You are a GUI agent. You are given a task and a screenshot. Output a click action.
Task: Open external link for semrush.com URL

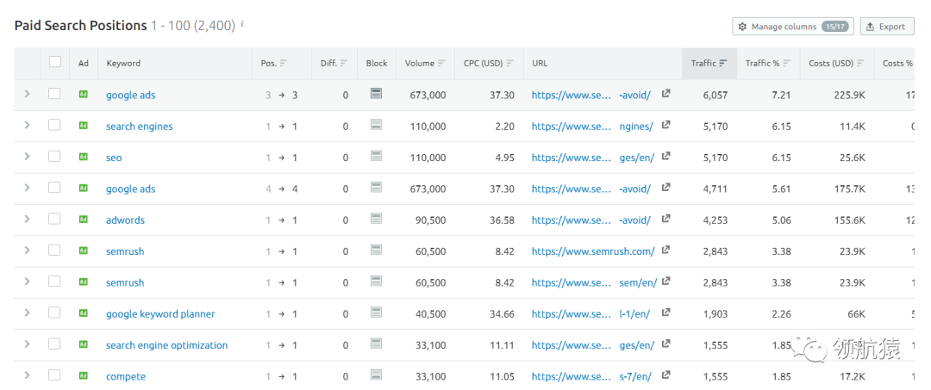coord(665,251)
